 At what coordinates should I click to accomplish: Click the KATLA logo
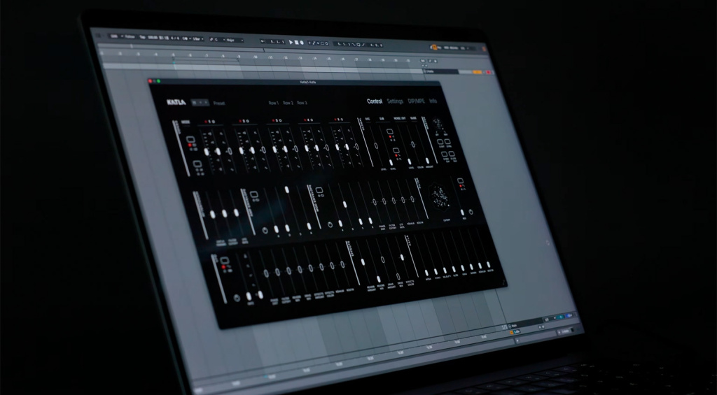(176, 102)
